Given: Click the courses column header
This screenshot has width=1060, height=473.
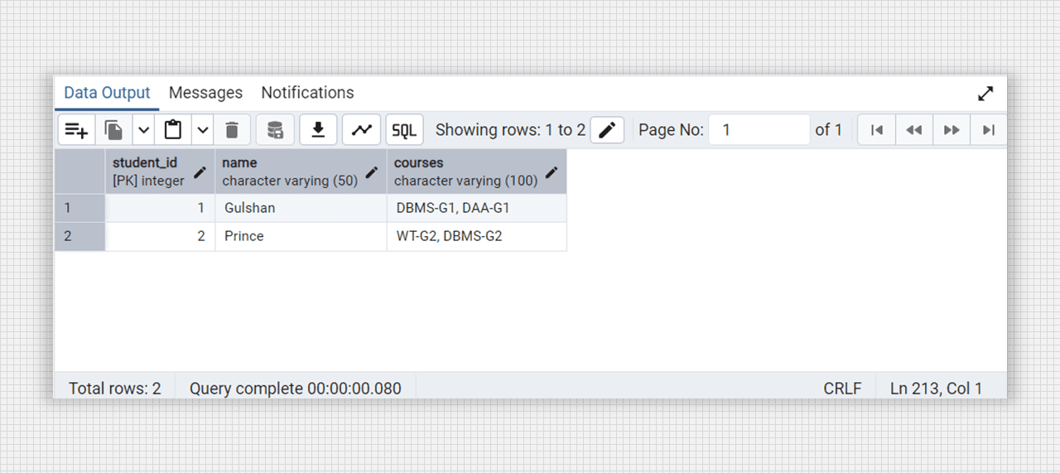Looking at the screenshot, I should [x=477, y=171].
